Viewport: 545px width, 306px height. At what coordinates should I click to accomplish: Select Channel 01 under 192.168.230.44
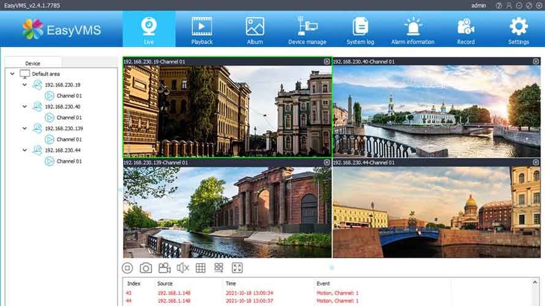click(x=69, y=162)
